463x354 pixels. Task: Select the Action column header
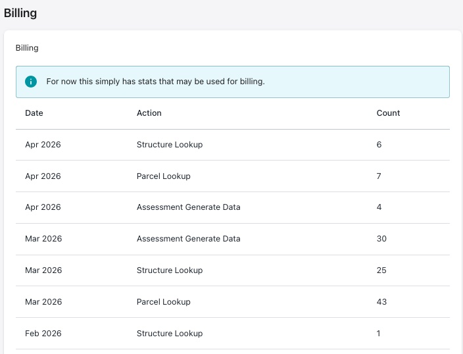pos(149,113)
